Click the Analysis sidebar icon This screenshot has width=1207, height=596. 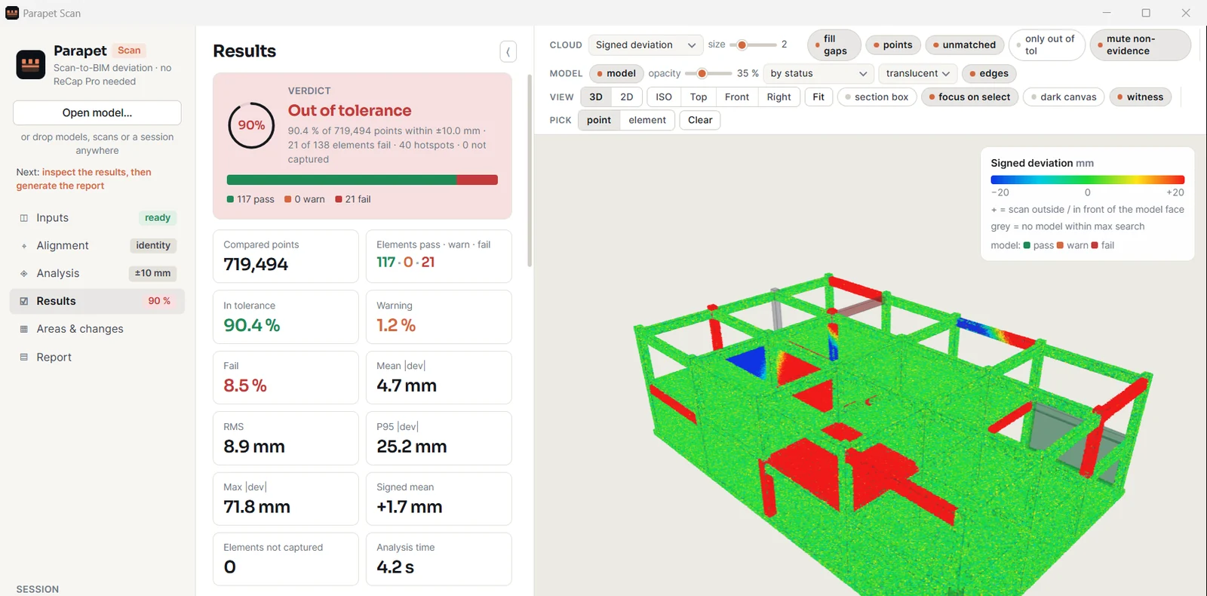[24, 274]
